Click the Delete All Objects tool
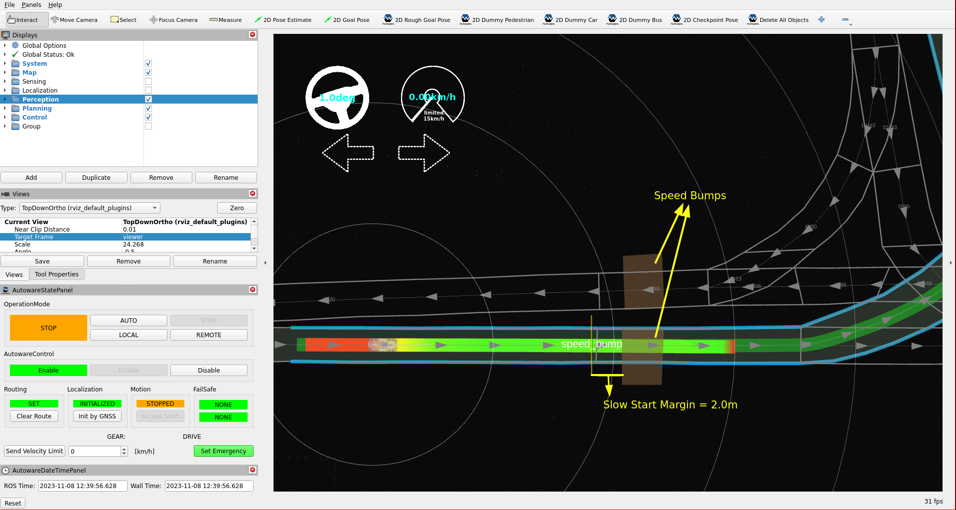Image resolution: width=956 pixels, height=510 pixels. coord(778,20)
